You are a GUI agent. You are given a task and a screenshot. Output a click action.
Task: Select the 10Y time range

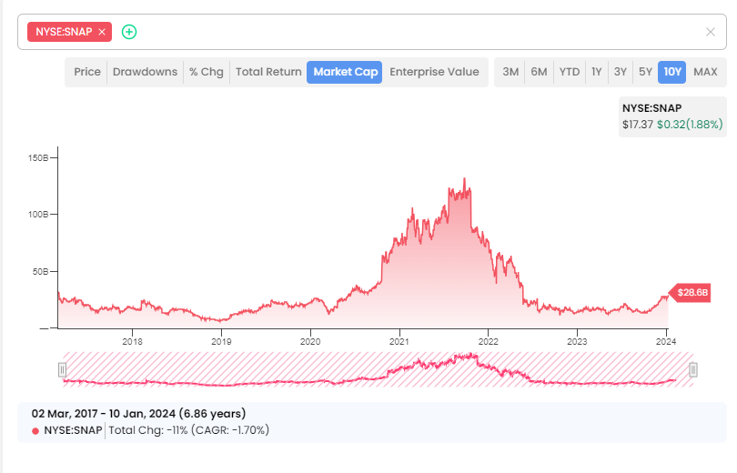click(x=671, y=72)
